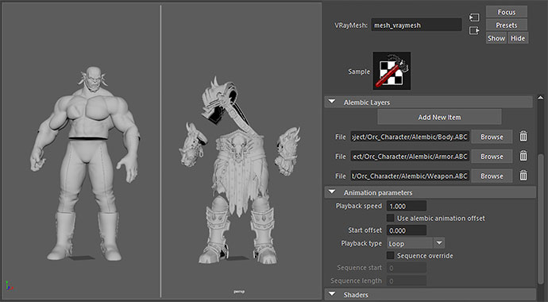This screenshot has width=548, height=302.
Task: Delete the Armor.ABC layer with trash icon
Action: [x=523, y=156]
